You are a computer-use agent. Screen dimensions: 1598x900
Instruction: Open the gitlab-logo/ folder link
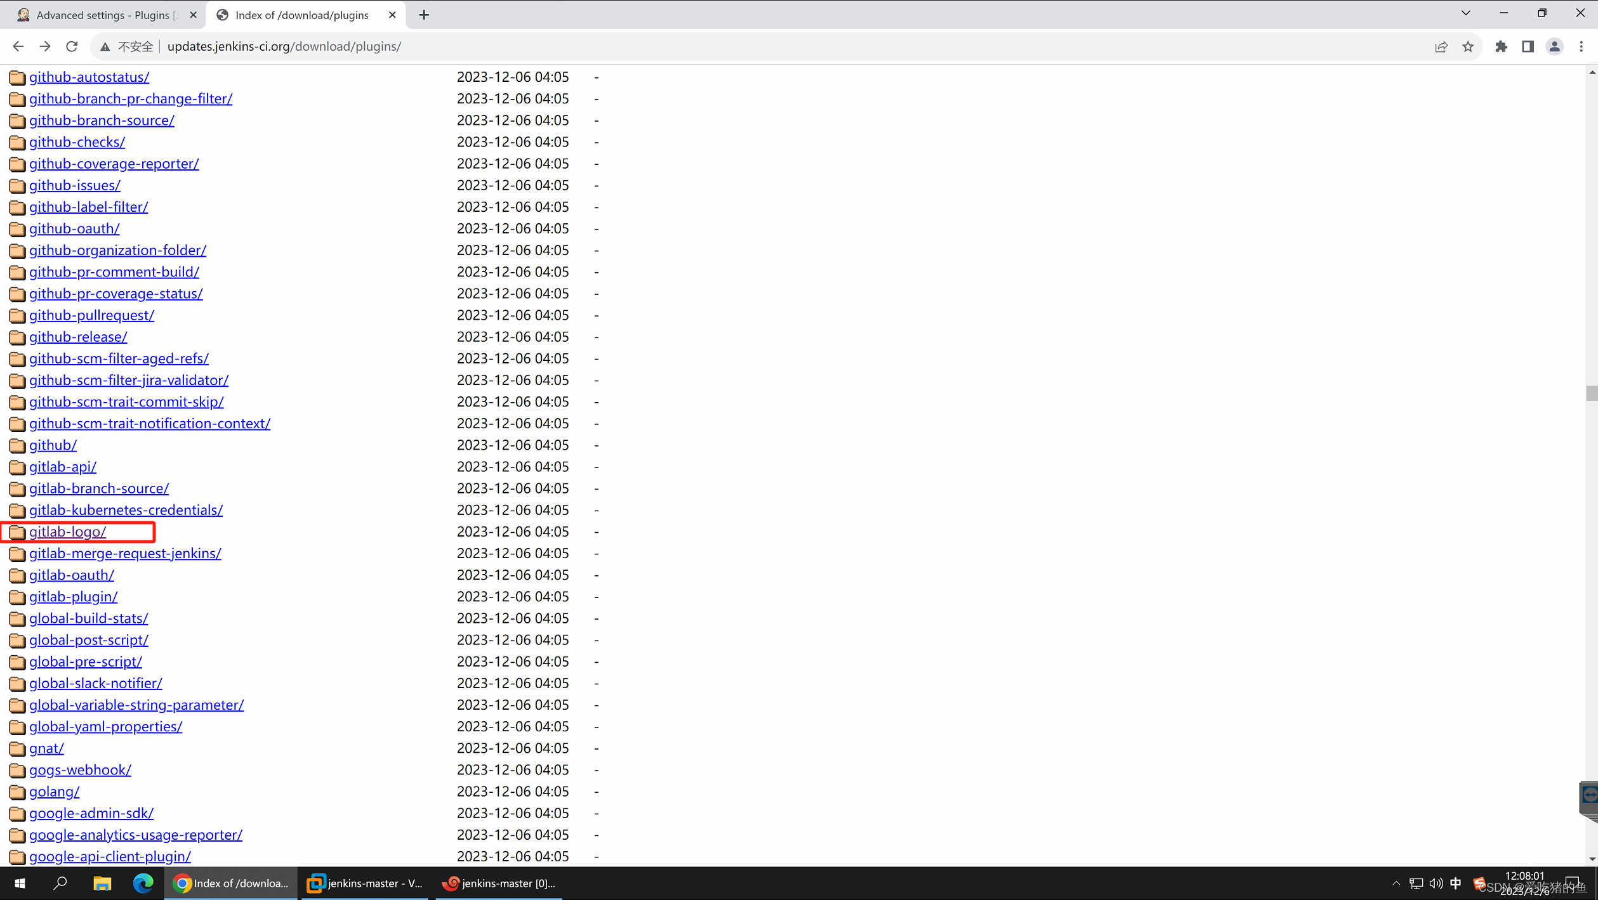(x=67, y=532)
